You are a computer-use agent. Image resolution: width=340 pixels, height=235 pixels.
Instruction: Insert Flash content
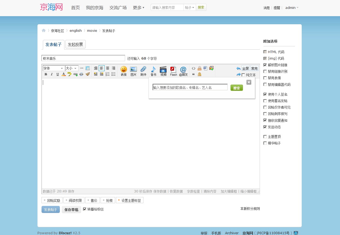(x=173, y=71)
